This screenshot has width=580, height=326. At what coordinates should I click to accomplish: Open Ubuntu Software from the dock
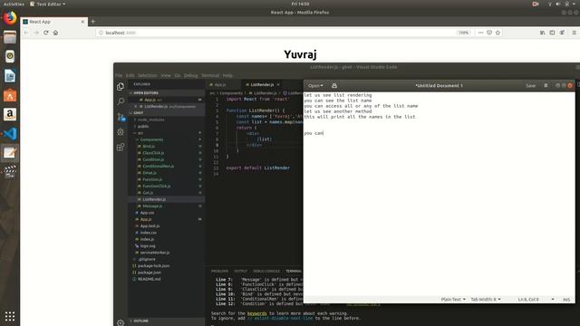(x=10, y=95)
